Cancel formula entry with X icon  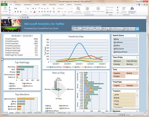(x=23, y=18)
